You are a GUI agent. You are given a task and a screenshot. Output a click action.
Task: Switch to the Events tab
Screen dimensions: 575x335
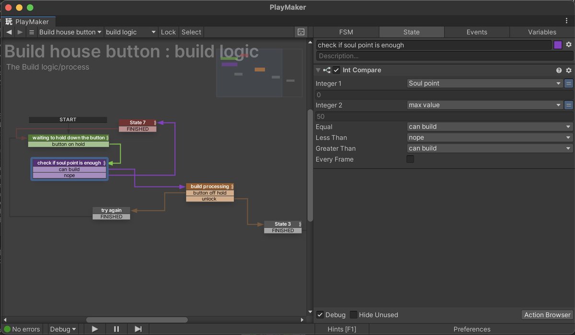[477, 32]
